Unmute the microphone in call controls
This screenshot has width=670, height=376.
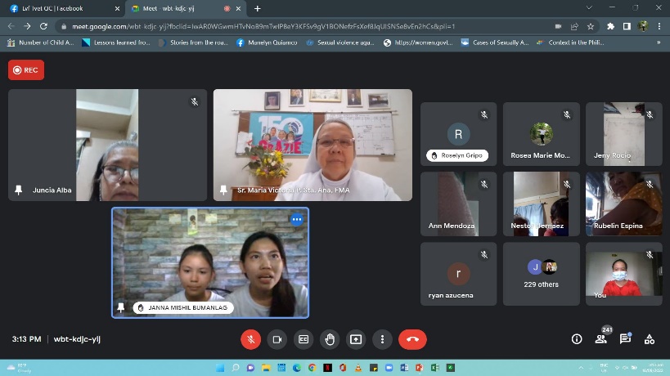click(x=251, y=339)
